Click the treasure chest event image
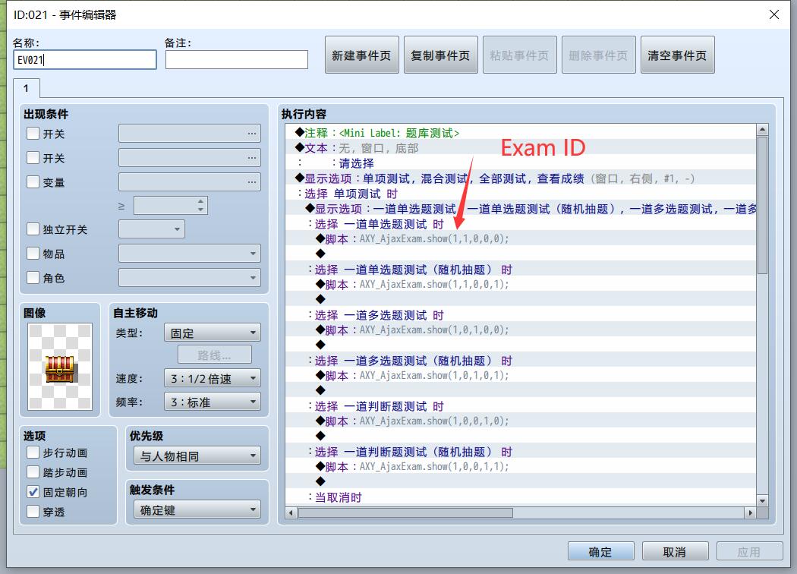 (60, 367)
